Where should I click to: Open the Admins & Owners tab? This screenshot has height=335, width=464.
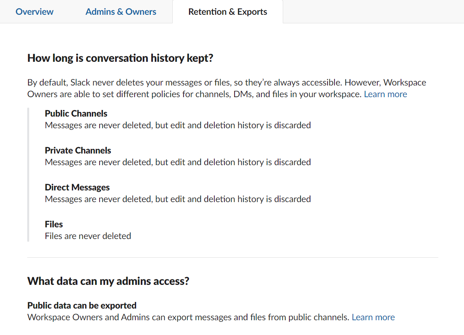coord(121,12)
